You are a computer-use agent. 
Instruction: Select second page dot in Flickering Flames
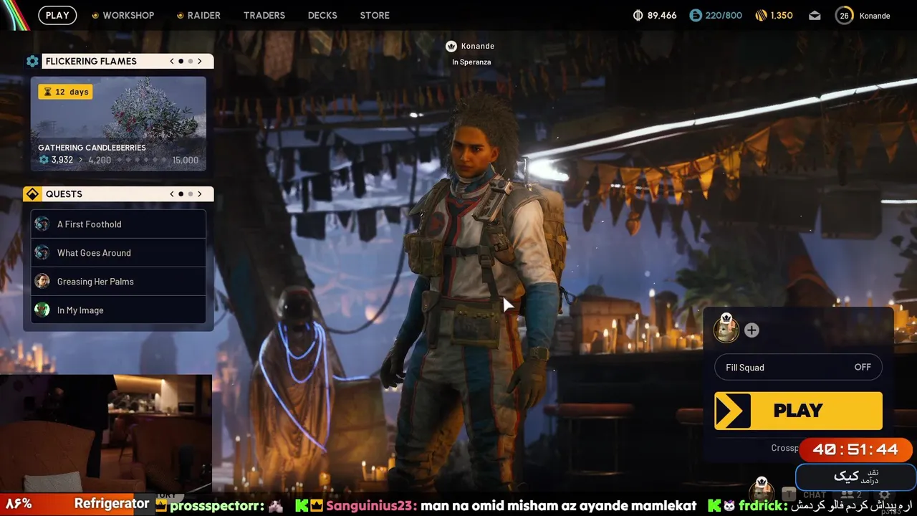(x=191, y=61)
